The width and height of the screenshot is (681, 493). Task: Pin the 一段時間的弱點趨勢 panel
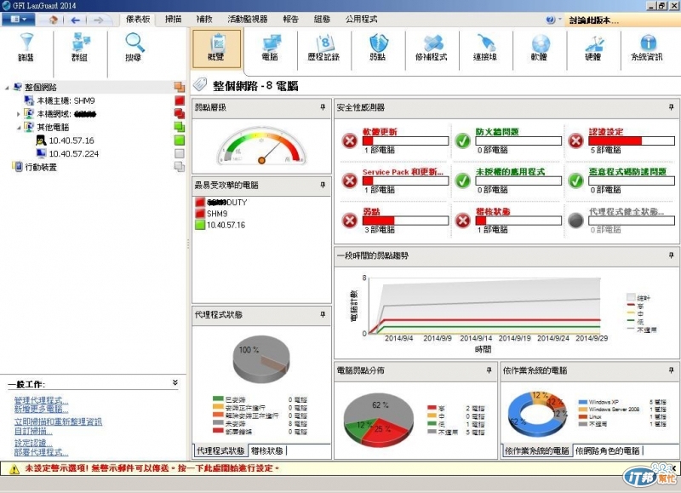[671, 255]
